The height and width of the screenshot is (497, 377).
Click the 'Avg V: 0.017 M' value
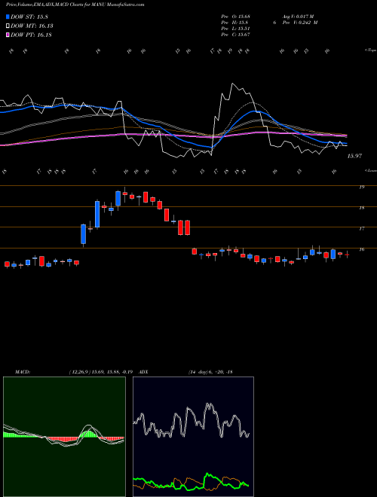[298, 17]
